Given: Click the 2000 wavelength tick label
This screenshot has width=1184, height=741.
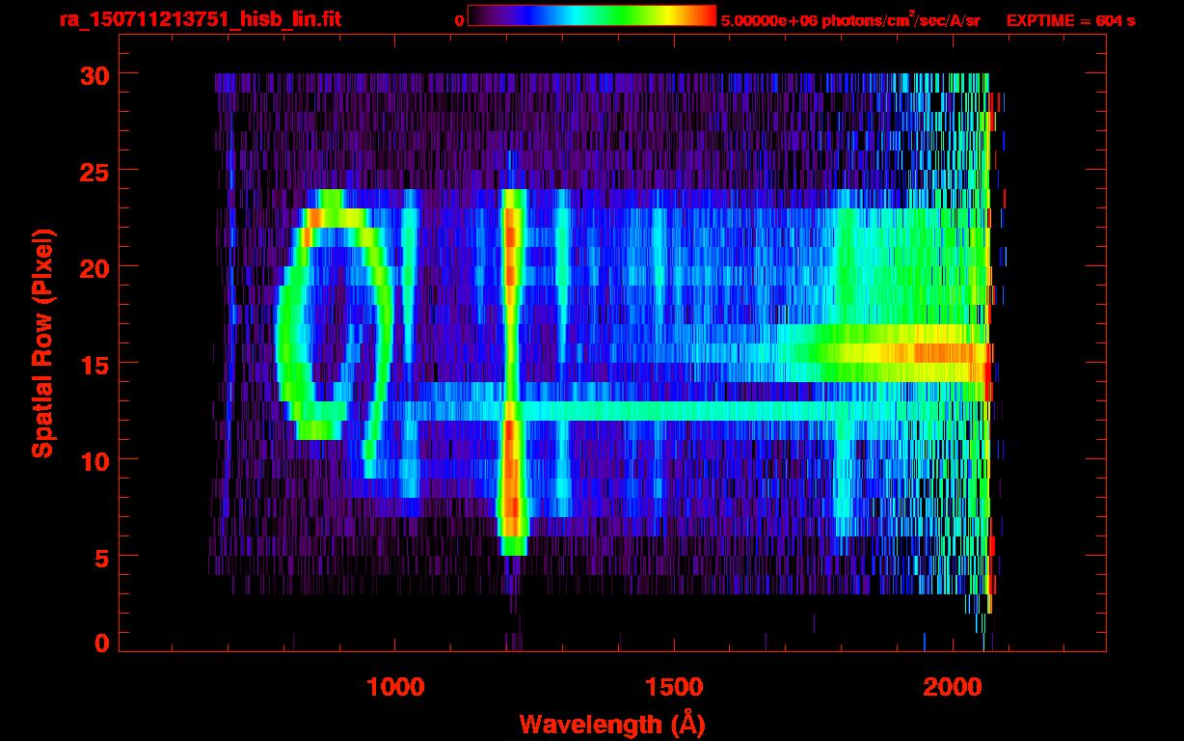Looking at the screenshot, I should click(x=953, y=687).
